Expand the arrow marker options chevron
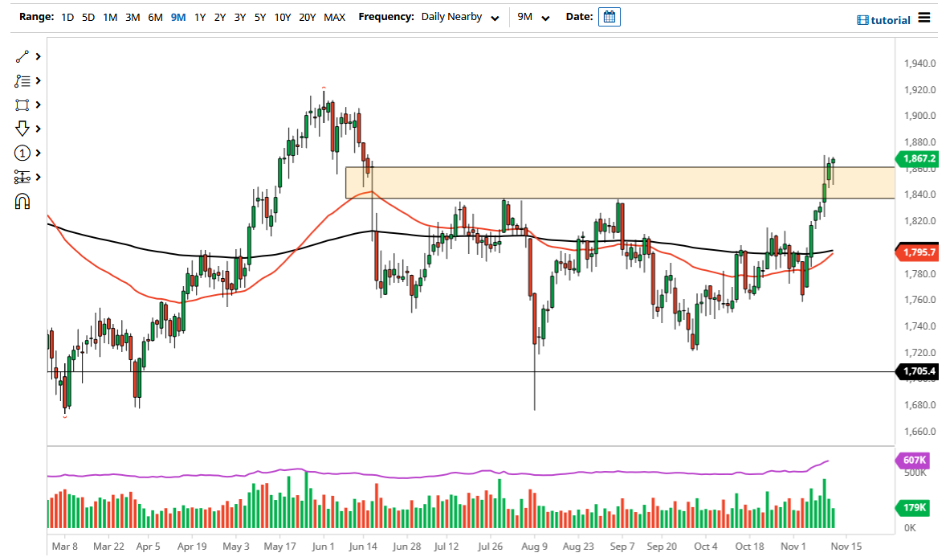This screenshot has width=950, height=557. tap(39, 129)
